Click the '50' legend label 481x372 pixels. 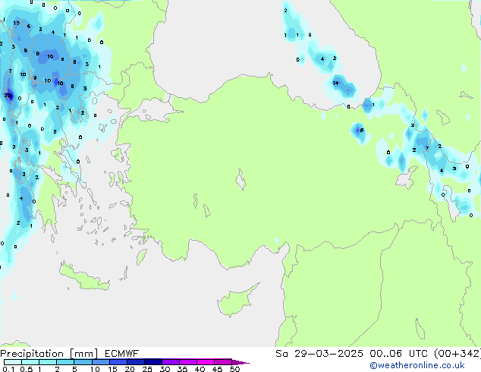pos(234,369)
